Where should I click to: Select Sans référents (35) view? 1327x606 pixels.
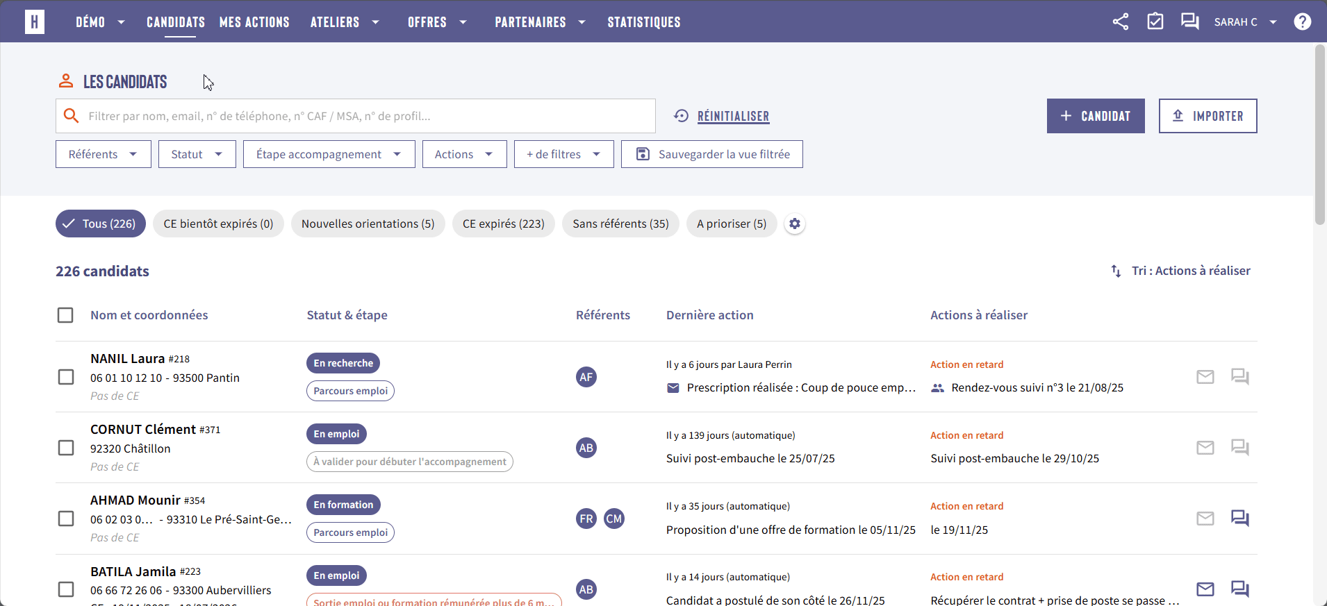coord(620,224)
